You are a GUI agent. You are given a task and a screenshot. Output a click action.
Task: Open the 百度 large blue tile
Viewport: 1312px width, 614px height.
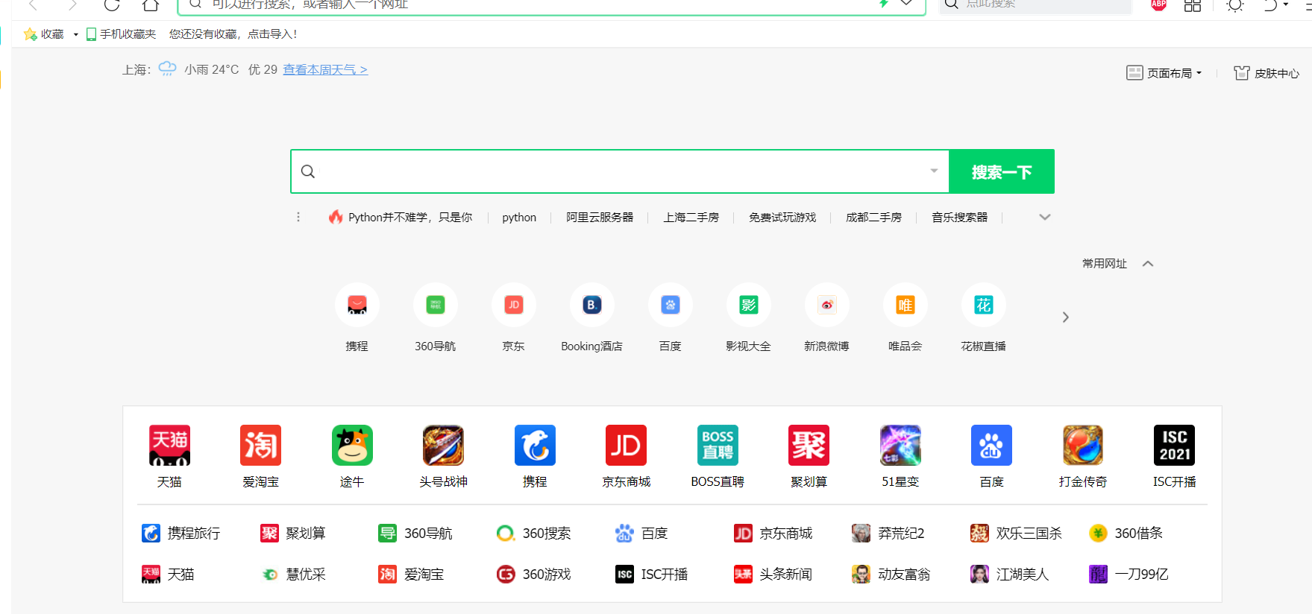991,446
